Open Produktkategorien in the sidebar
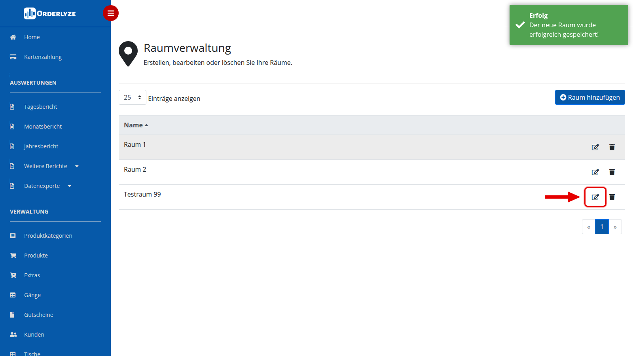This screenshot has width=633, height=356. coord(48,236)
